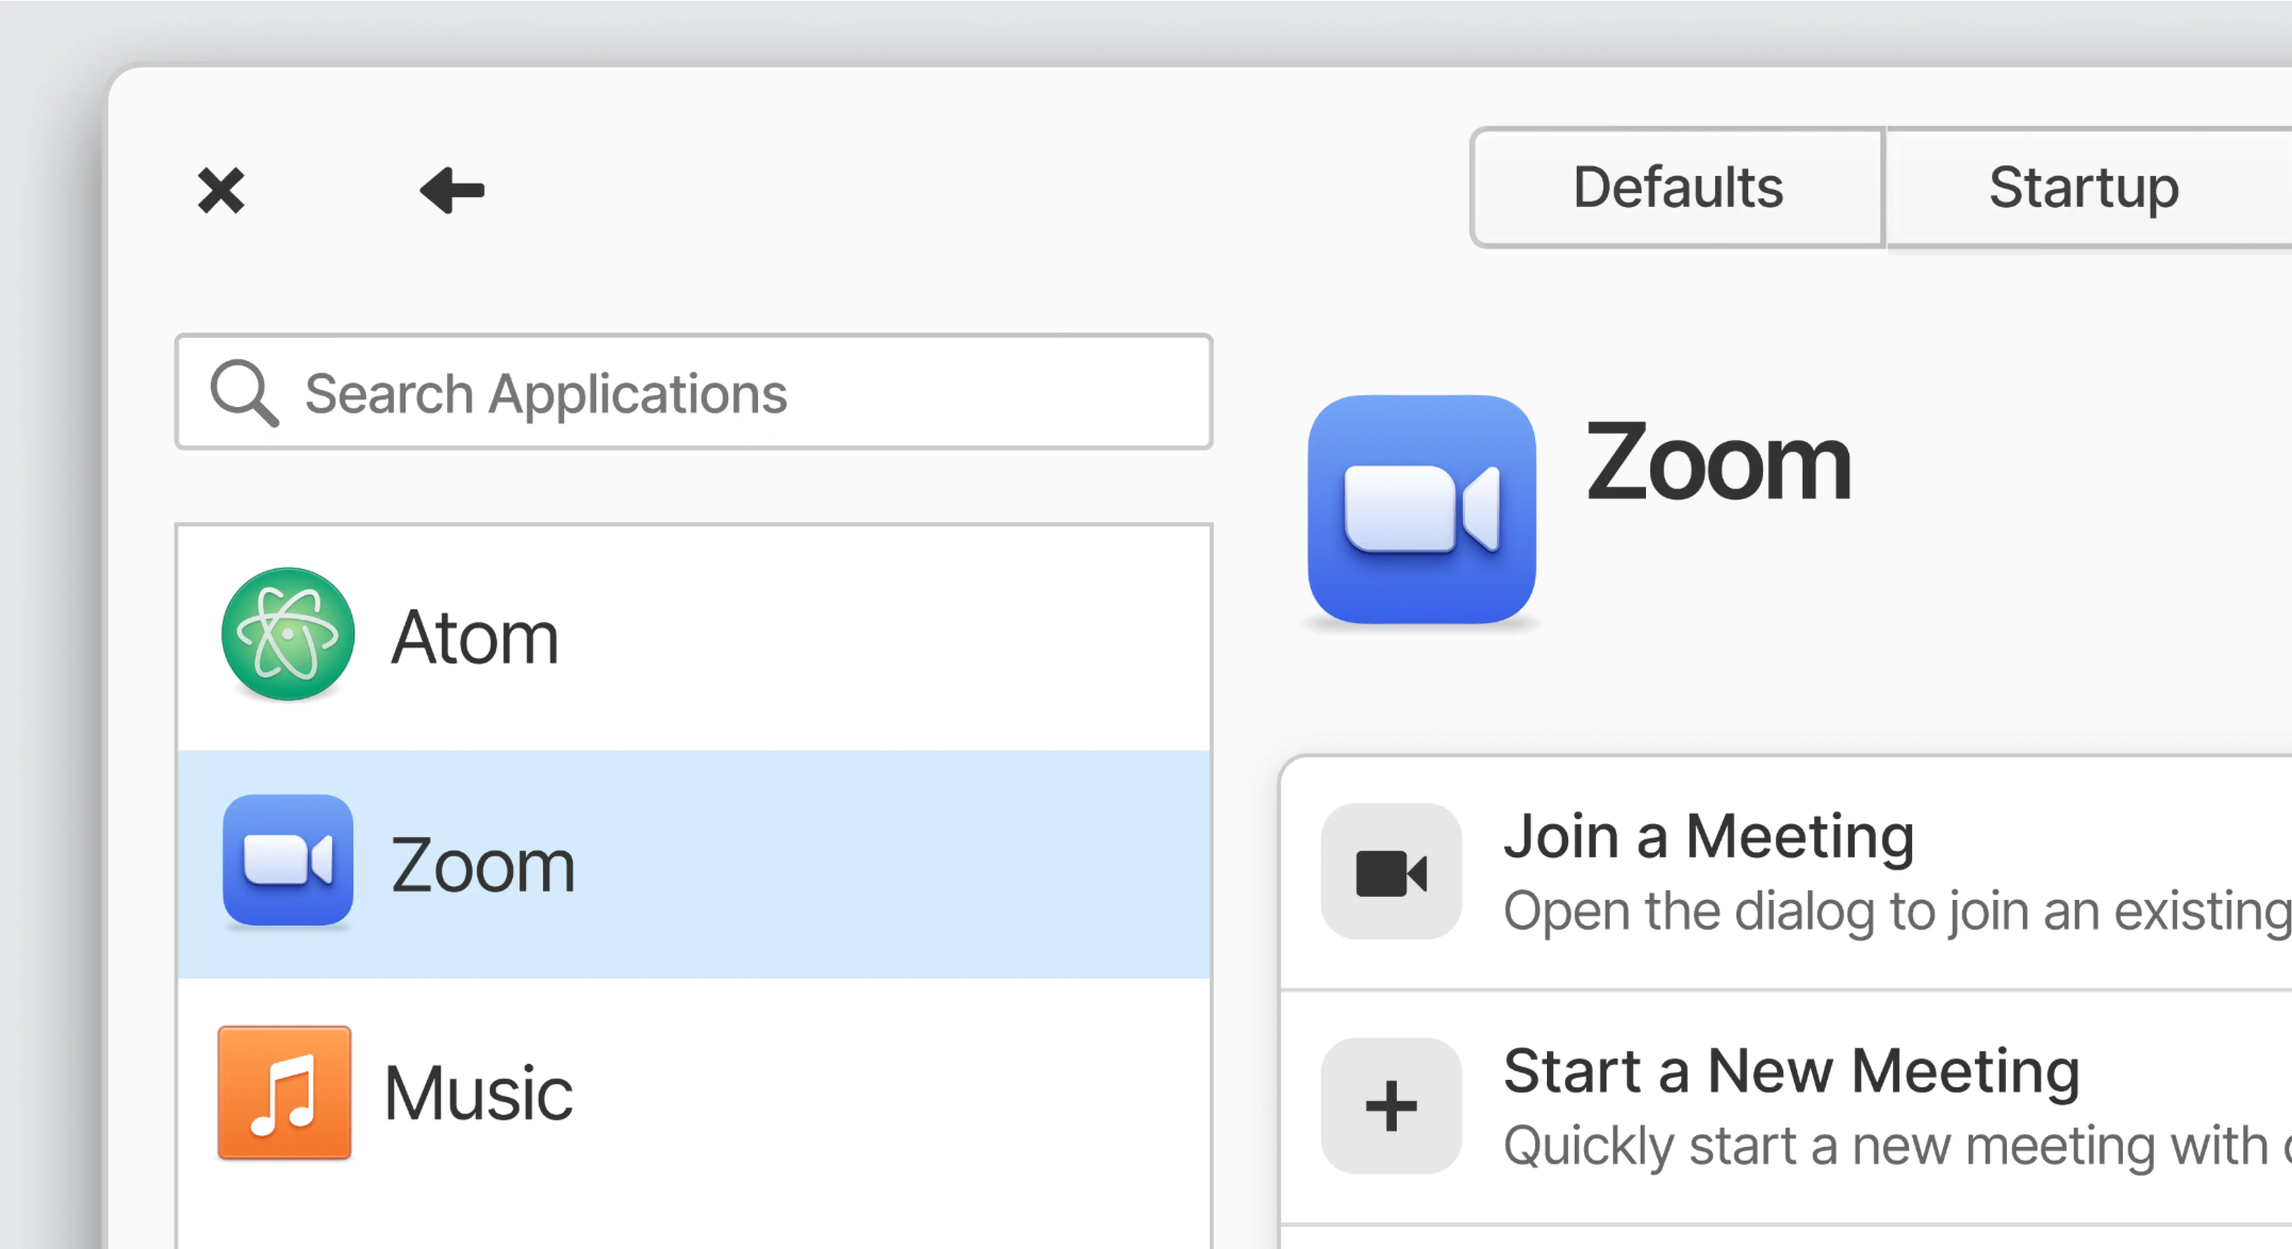Image resolution: width=2292 pixels, height=1249 pixels.
Task: Click the large Zoom logo in header
Action: (x=1421, y=510)
